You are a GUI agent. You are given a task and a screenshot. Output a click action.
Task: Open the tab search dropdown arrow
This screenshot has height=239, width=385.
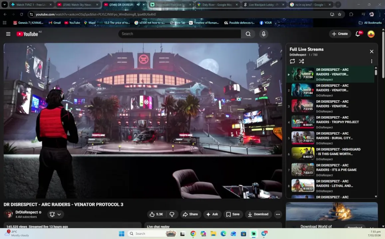pyautogui.click(x=4, y=5)
